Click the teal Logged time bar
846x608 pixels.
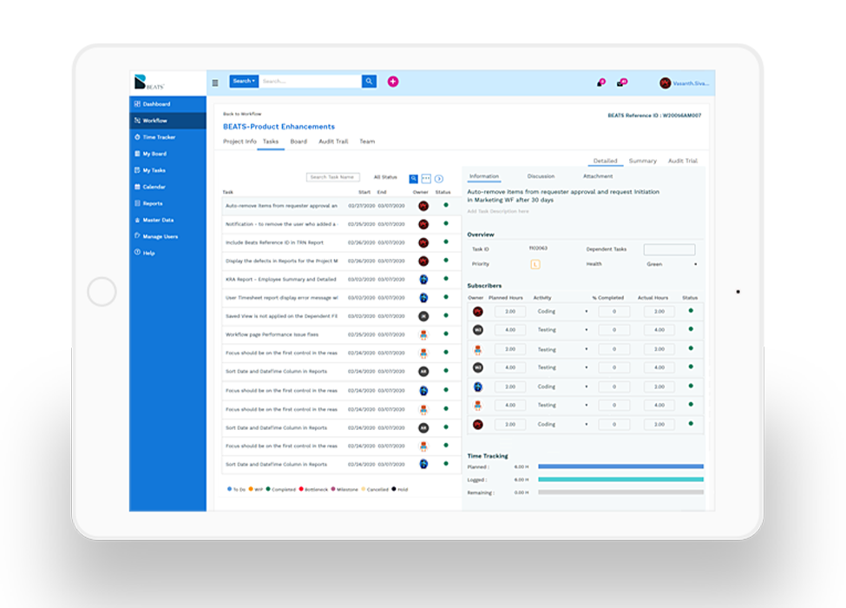(x=621, y=479)
